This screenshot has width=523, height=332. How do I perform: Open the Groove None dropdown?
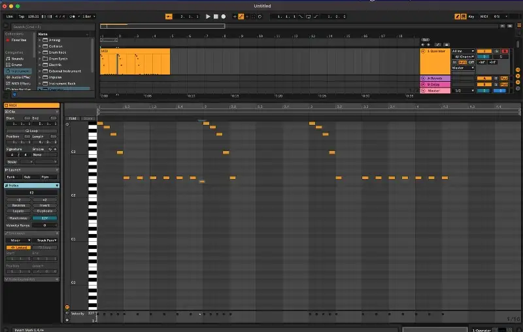(45, 155)
